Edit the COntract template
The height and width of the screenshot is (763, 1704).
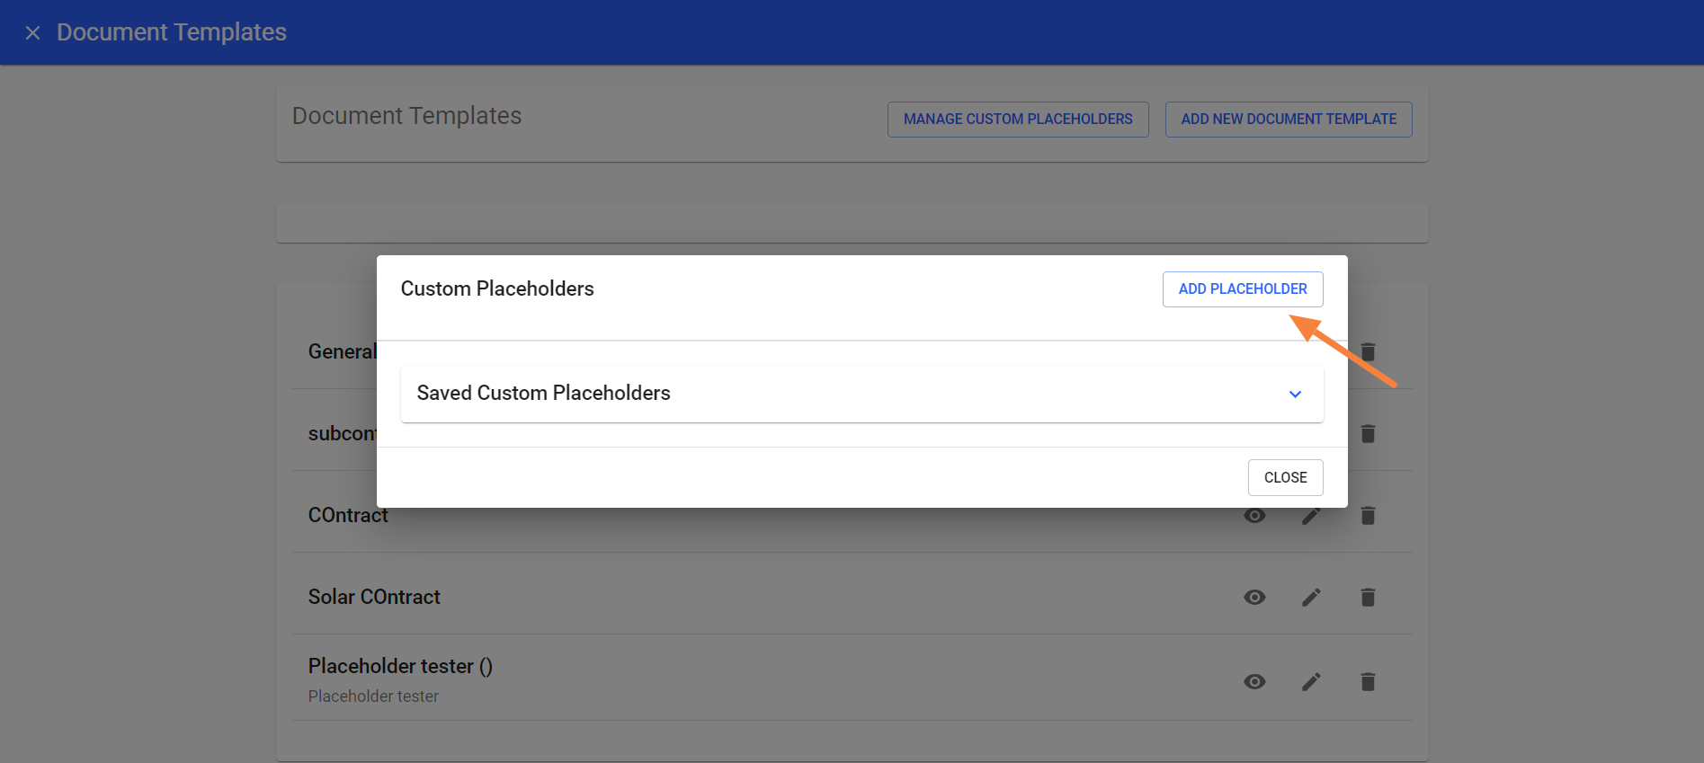1311,515
